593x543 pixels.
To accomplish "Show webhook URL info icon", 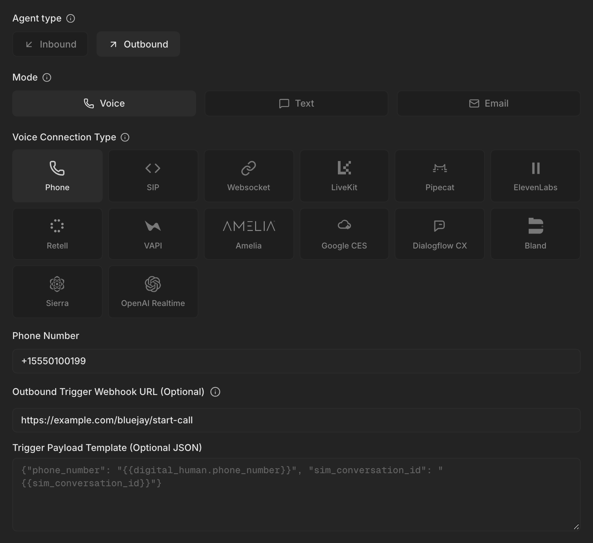I will [215, 392].
